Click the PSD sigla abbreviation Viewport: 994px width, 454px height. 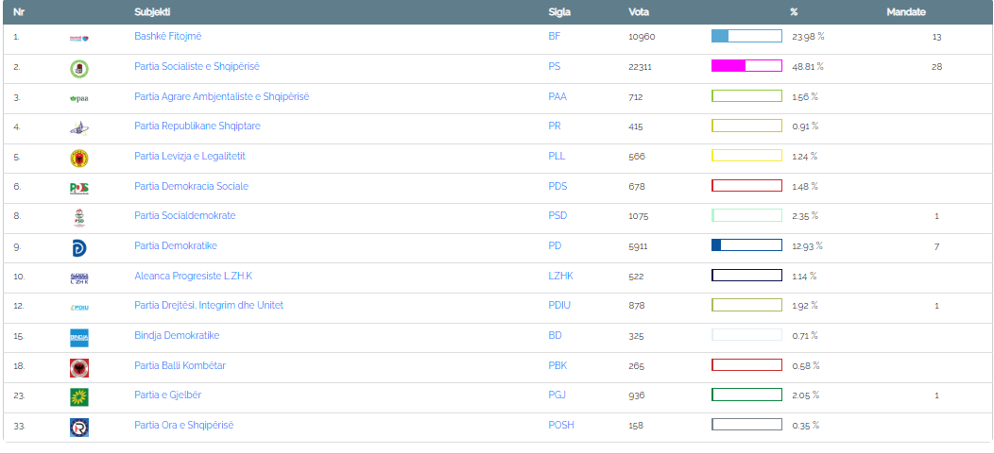click(x=557, y=215)
